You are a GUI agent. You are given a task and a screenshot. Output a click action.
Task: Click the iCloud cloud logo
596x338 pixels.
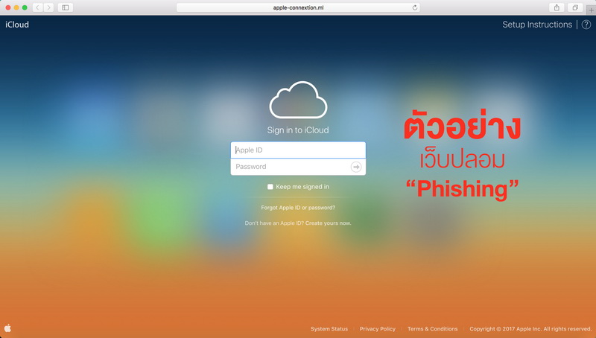tap(298, 100)
